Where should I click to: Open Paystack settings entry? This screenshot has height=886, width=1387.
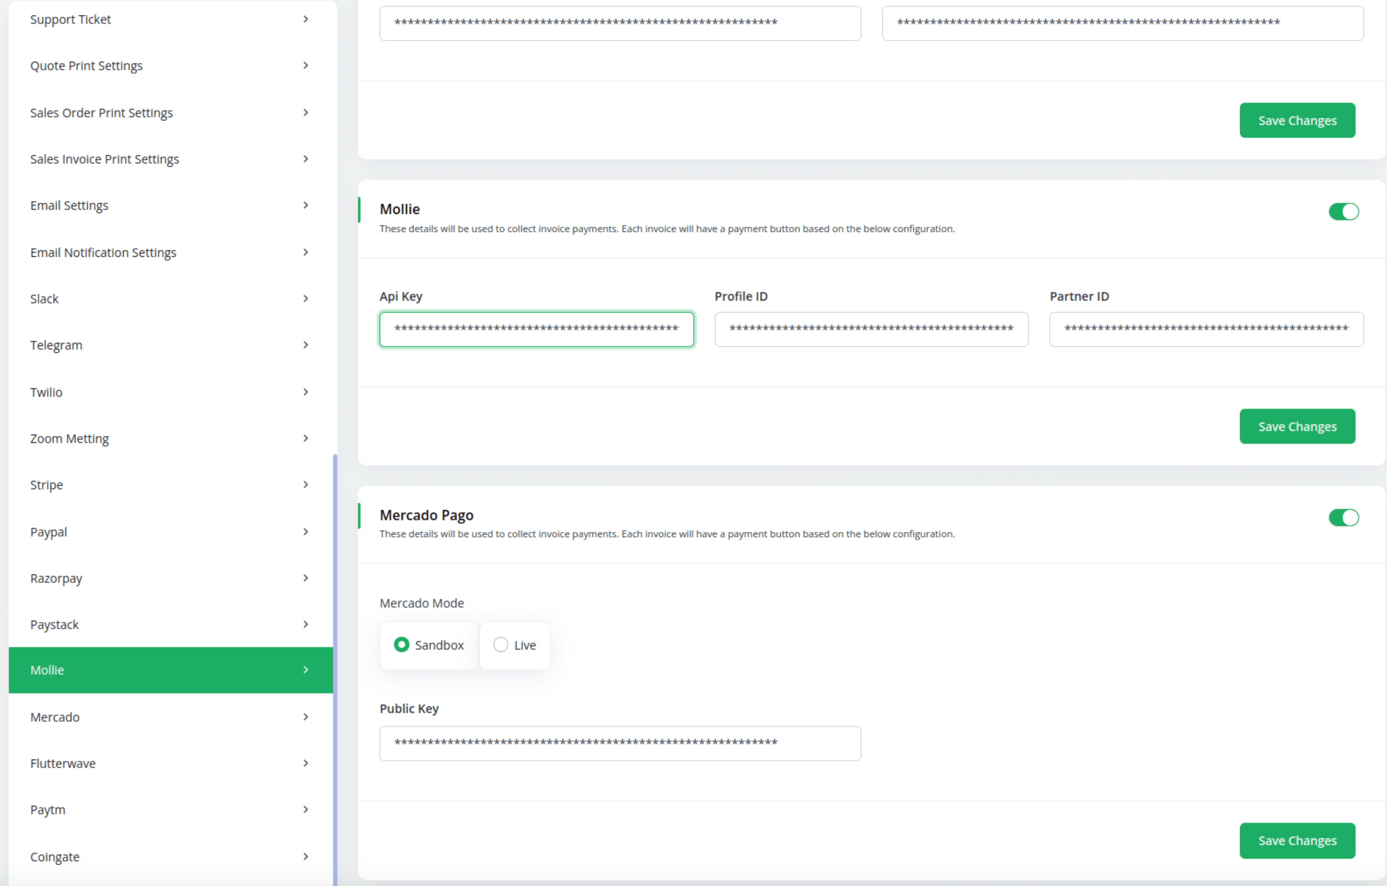pyautogui.click(x=171, y=625)
